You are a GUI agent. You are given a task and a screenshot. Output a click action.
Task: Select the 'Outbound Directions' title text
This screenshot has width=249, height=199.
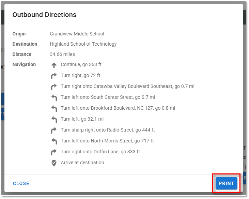44,15
